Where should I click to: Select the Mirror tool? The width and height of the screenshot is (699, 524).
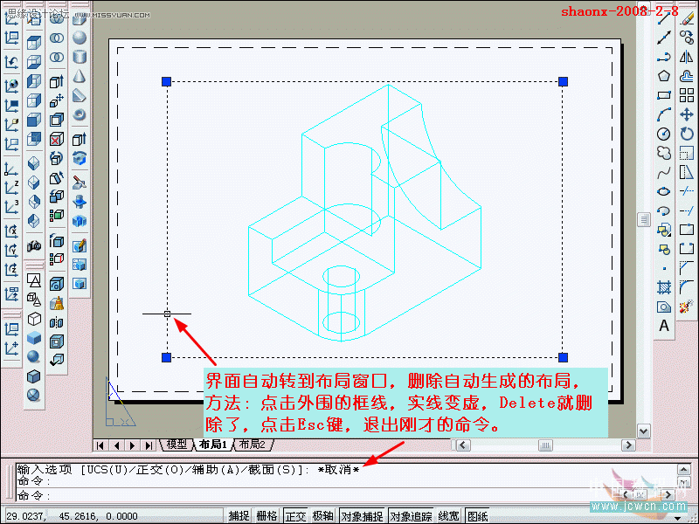tap(687, 57)
